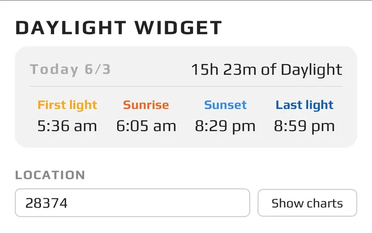This screenshot has width=372, height=233.
Task: Focus the location field containing 28374
Action: click(x=132, y=203)
